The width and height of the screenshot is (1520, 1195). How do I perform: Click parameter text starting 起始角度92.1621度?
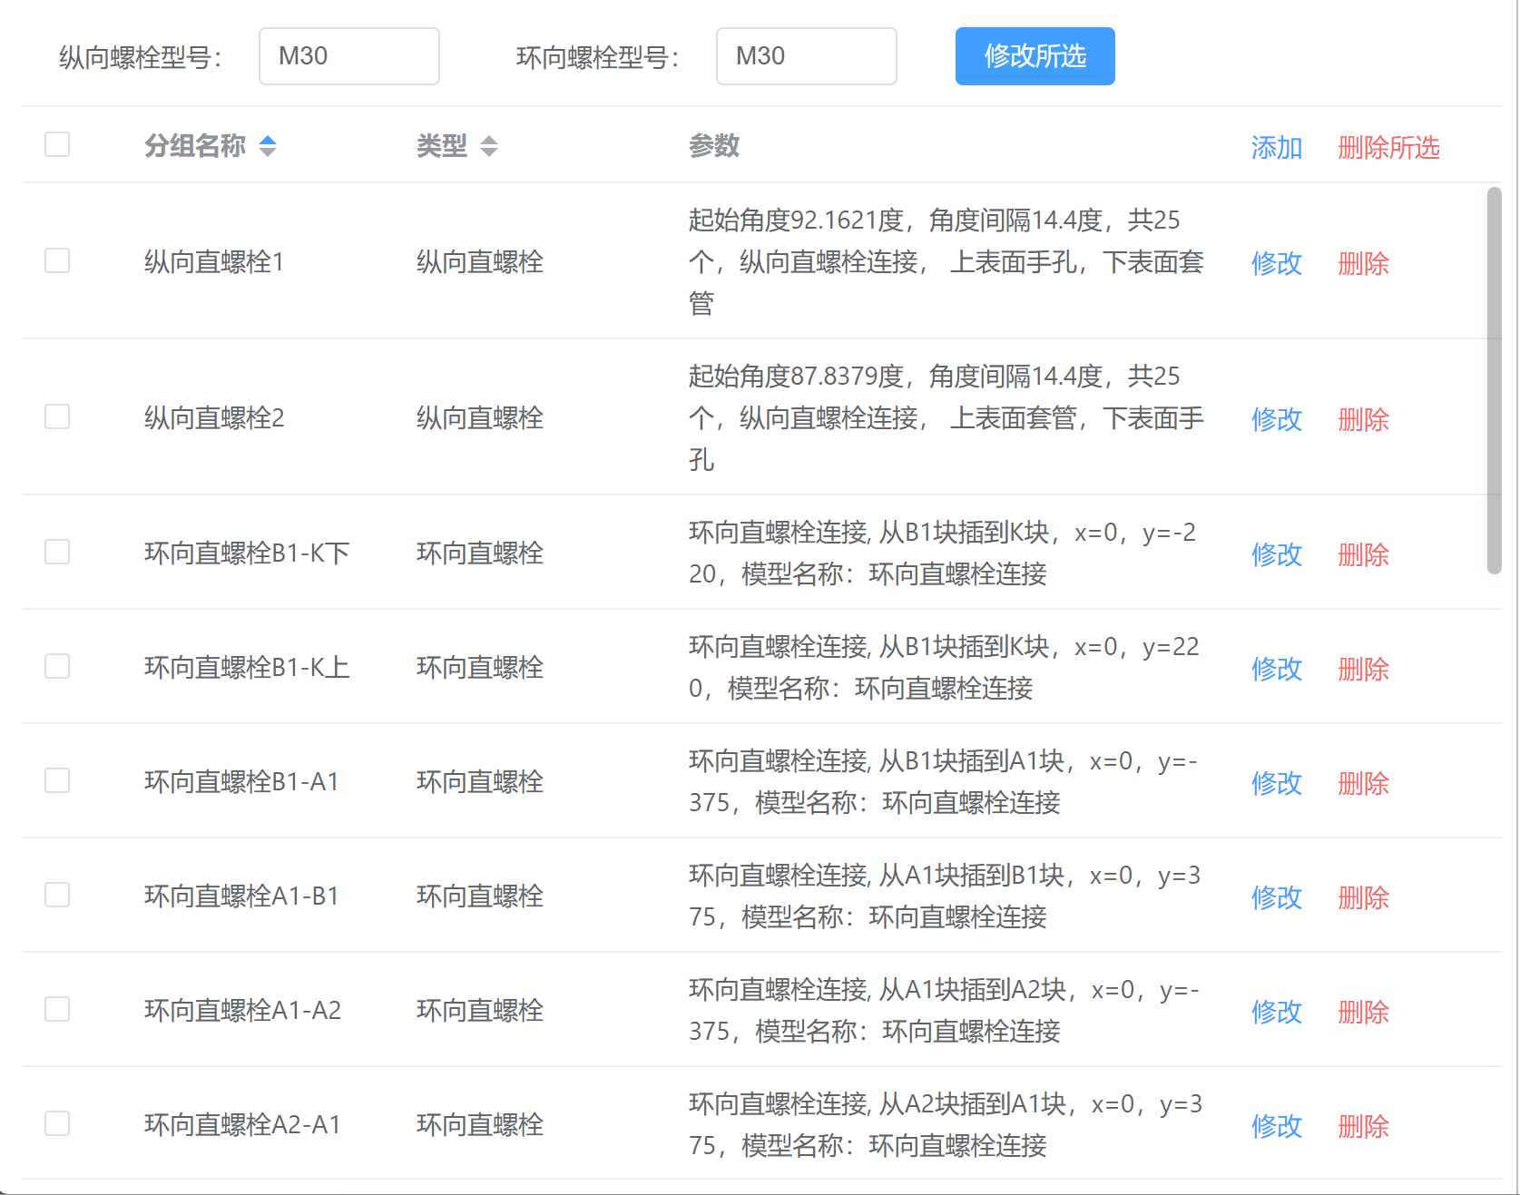point(946,261)
